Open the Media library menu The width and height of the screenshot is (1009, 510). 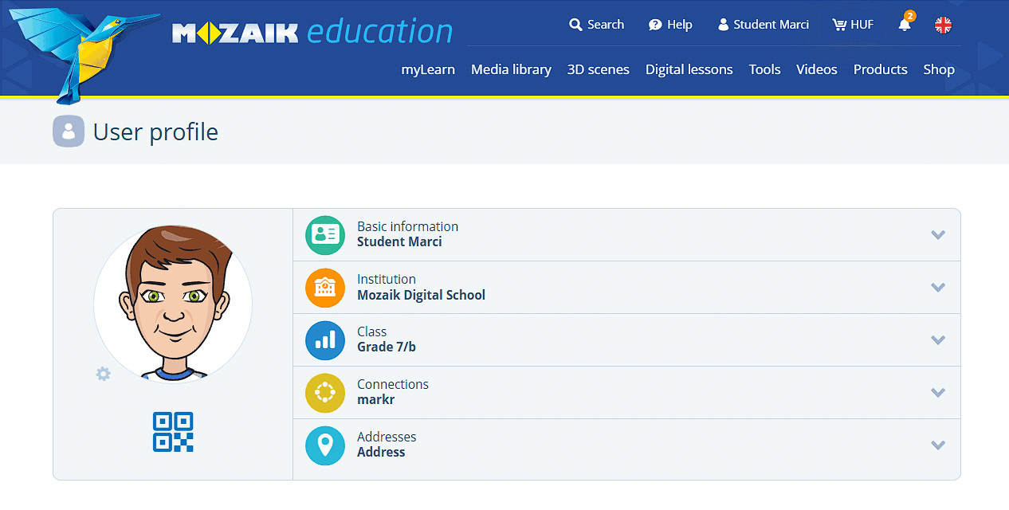pyautogui.click(x=511, y=69)
